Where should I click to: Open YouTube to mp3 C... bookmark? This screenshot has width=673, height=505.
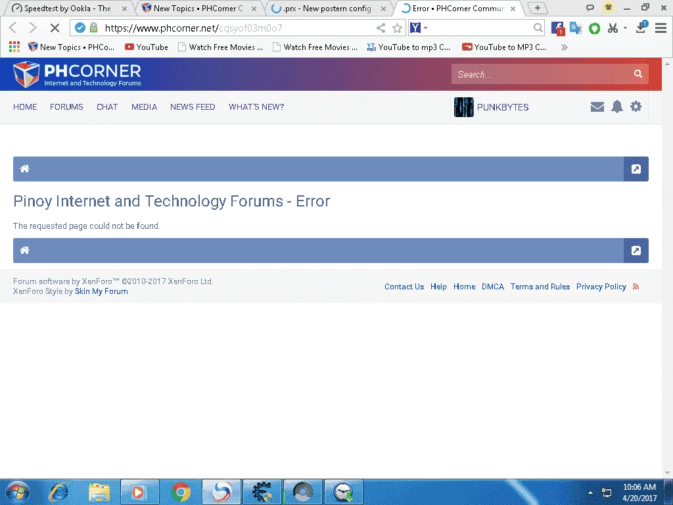409,47
